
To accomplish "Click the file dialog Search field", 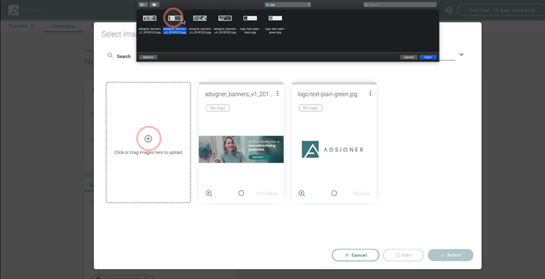I will [x=400, y=5].
